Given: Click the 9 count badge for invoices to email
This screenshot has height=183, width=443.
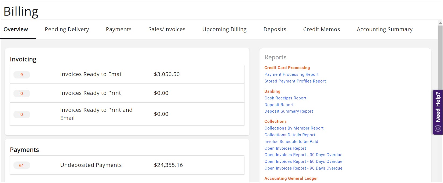Looking at the screenshot, I should (22, 75).
